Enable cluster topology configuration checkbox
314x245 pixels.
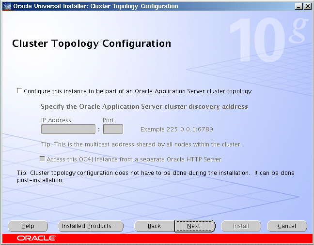pyautogui.click(x=19, y=91)
